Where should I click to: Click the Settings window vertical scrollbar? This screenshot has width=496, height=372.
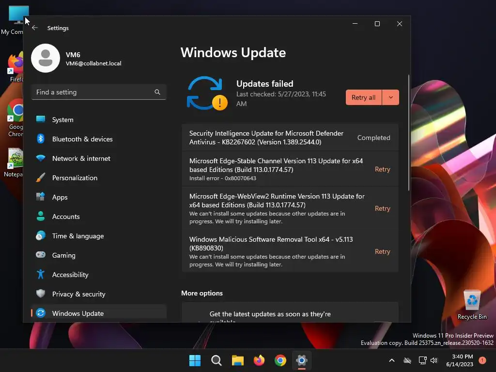[409, 133]
